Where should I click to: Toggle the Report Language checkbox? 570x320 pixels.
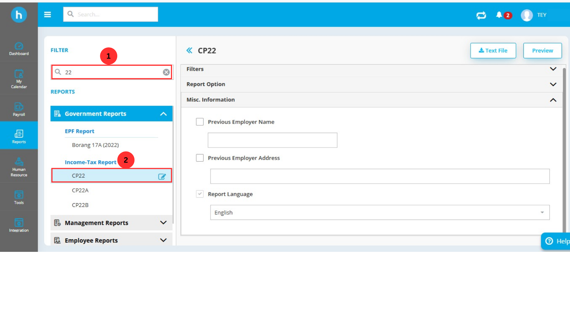(x=200, y=194)
